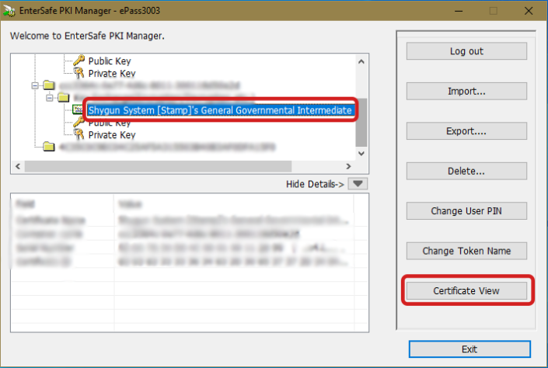Viewport: 548px width, 368px height.
Task: Click the Exit button
Action: (469, 349)
